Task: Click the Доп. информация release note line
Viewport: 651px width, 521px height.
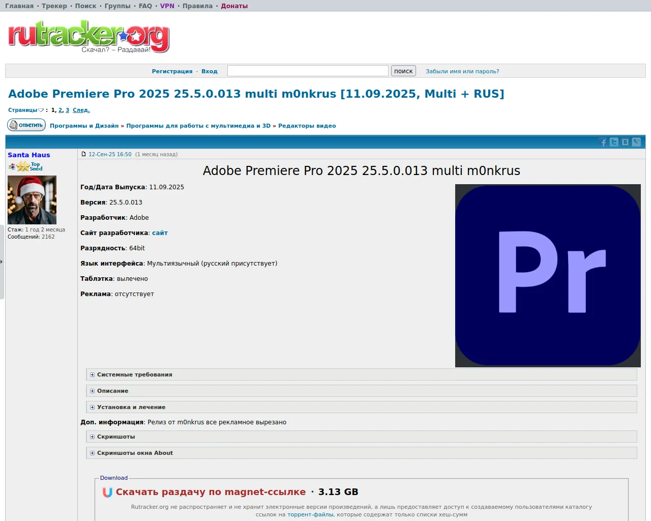Action: click(183, 422)
